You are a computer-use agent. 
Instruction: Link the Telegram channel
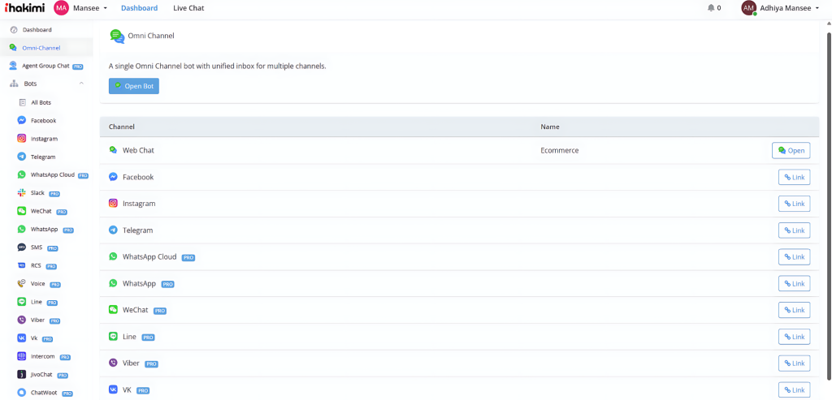[795, 230]
